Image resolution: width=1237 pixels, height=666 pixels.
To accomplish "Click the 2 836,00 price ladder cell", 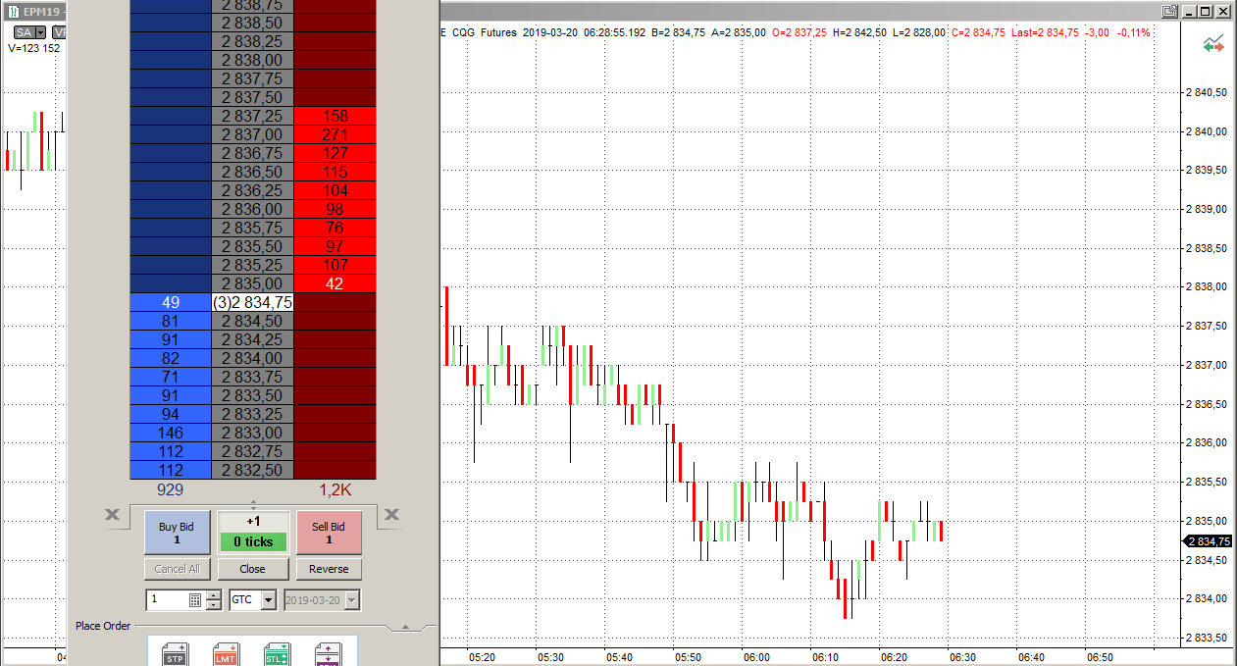I will pyautogui.click(x=253, y=209).
